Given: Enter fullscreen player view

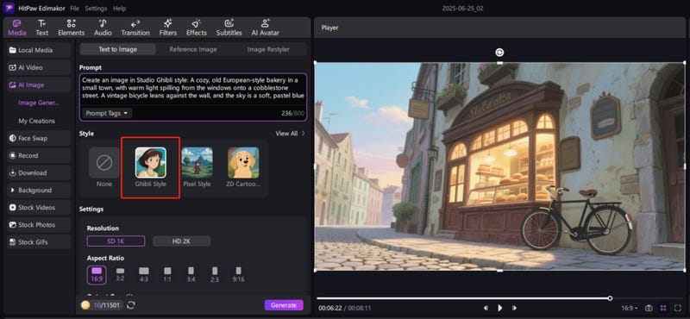Looking at the screenshot, I should coord(678,308).
